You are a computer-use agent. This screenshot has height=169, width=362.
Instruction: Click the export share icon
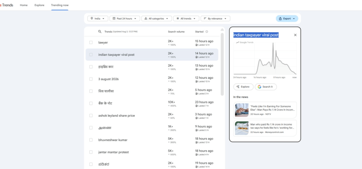(280, 19)
